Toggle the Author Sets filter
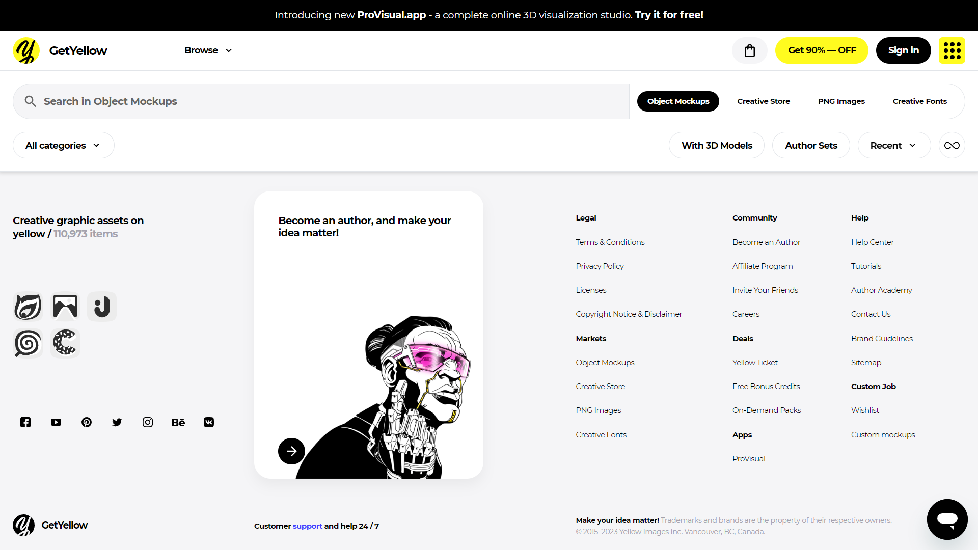 pyautogui.click(x=811, y=145)
